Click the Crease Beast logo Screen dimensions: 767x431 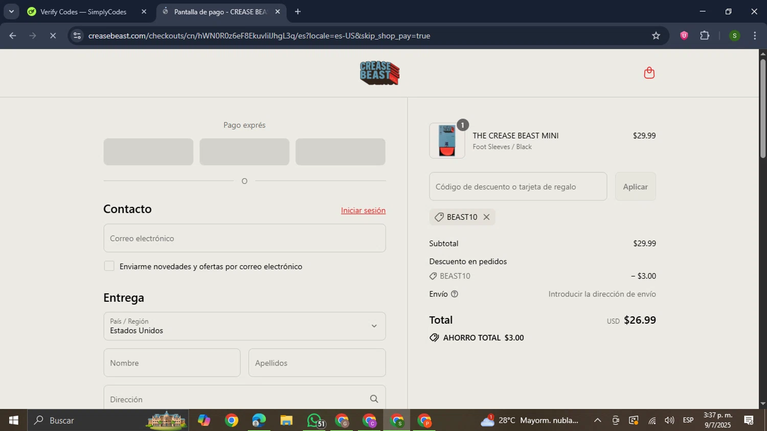379,73
